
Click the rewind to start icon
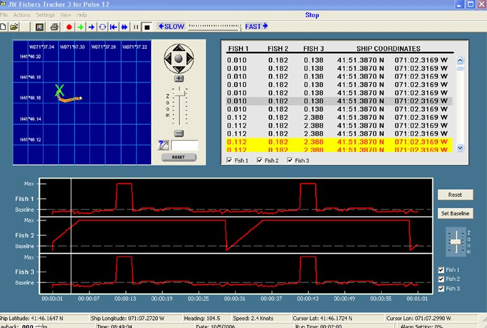[x=114, y=27]
